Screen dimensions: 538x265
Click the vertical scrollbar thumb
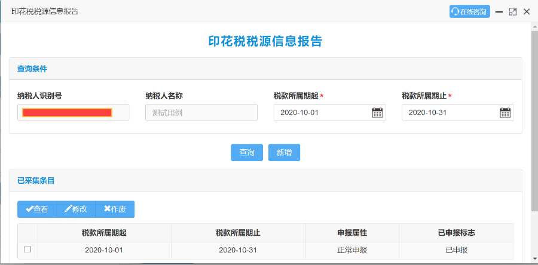click(x=534, y=120)
